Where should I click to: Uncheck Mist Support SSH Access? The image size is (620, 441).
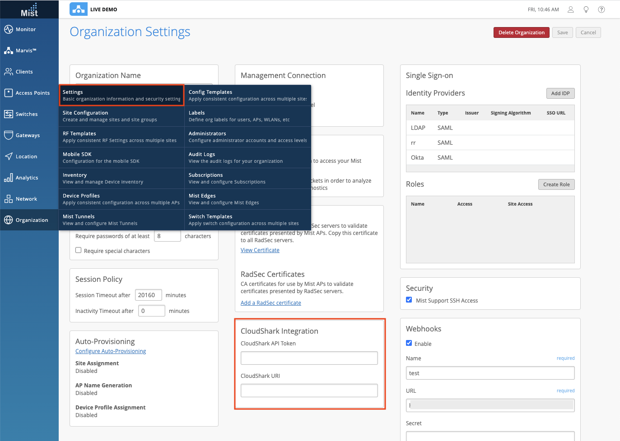(x=409, y=300)
